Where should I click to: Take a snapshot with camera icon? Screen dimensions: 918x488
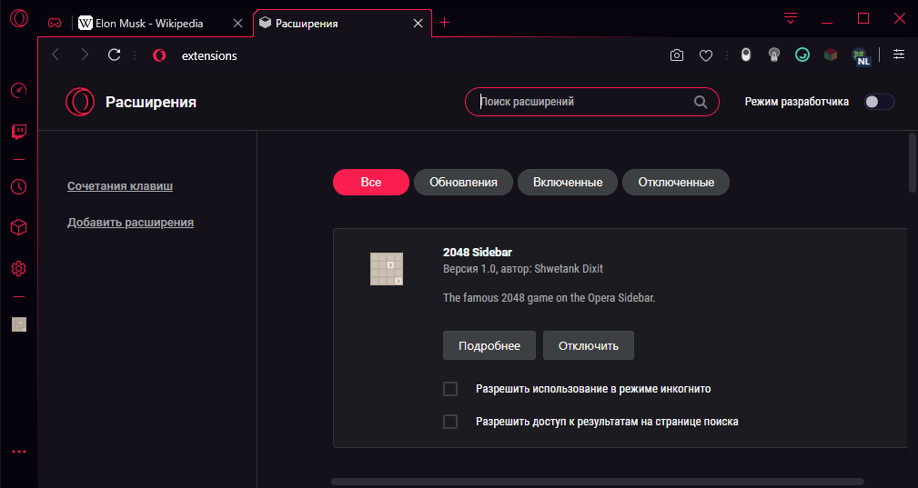(677, 55)
